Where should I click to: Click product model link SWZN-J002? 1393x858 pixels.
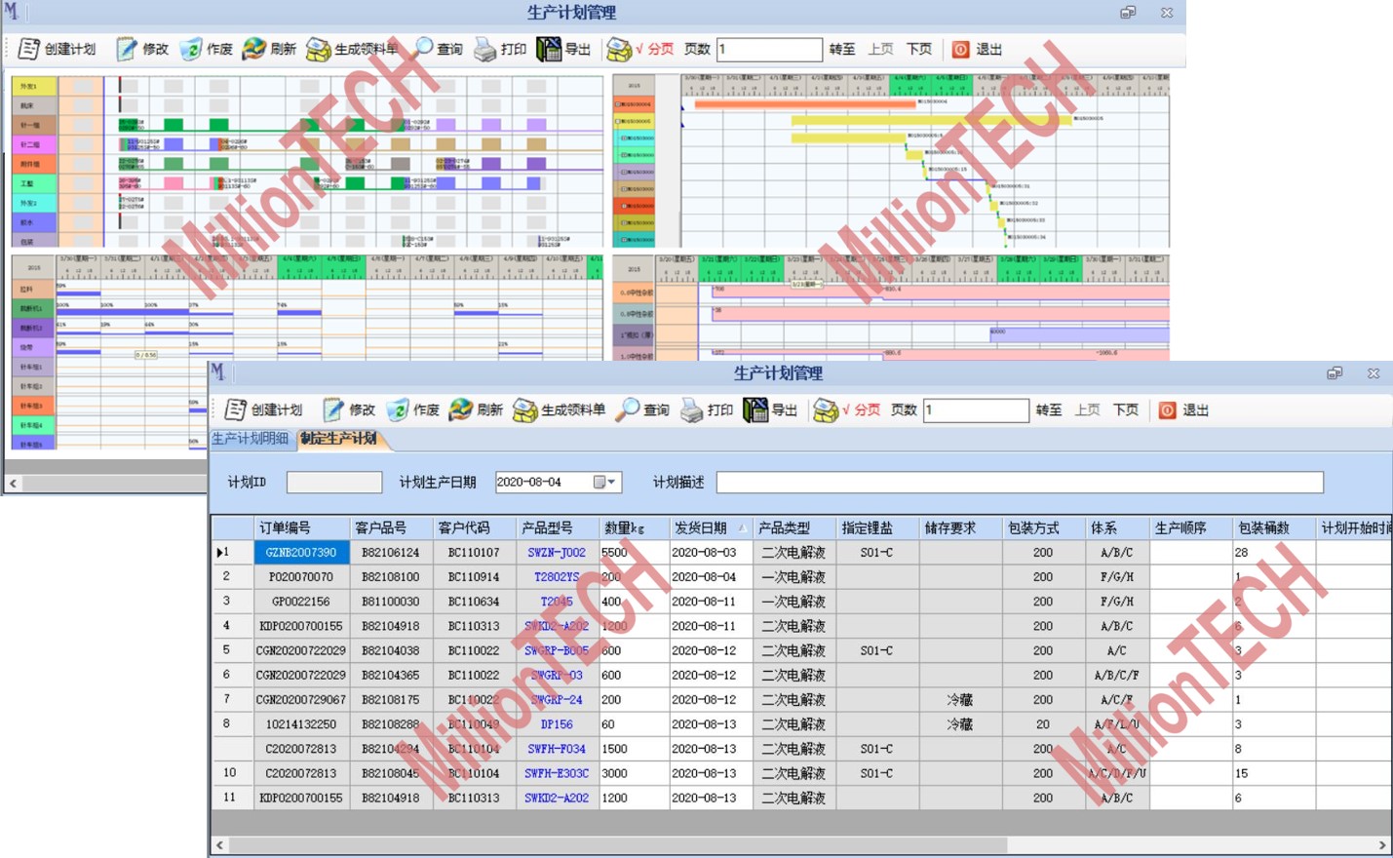click(557, 553)
